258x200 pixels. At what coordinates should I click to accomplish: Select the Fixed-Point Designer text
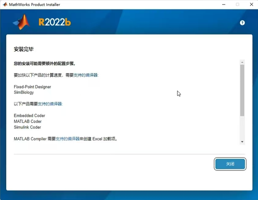(x=32, y=87)
